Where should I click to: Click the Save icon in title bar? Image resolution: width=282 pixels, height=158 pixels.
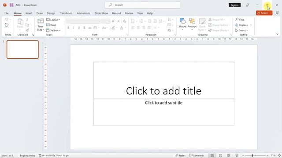(x=11, y=5)
